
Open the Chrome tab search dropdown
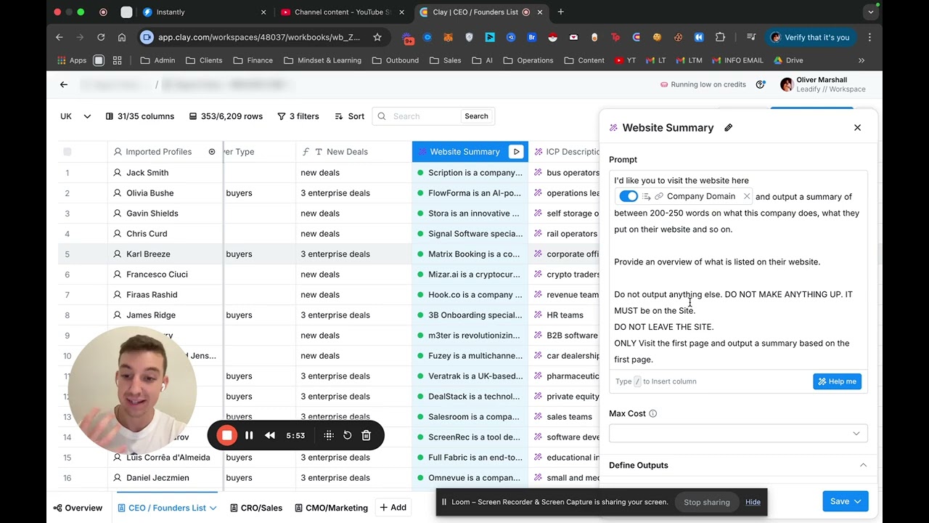click(871, 12)
